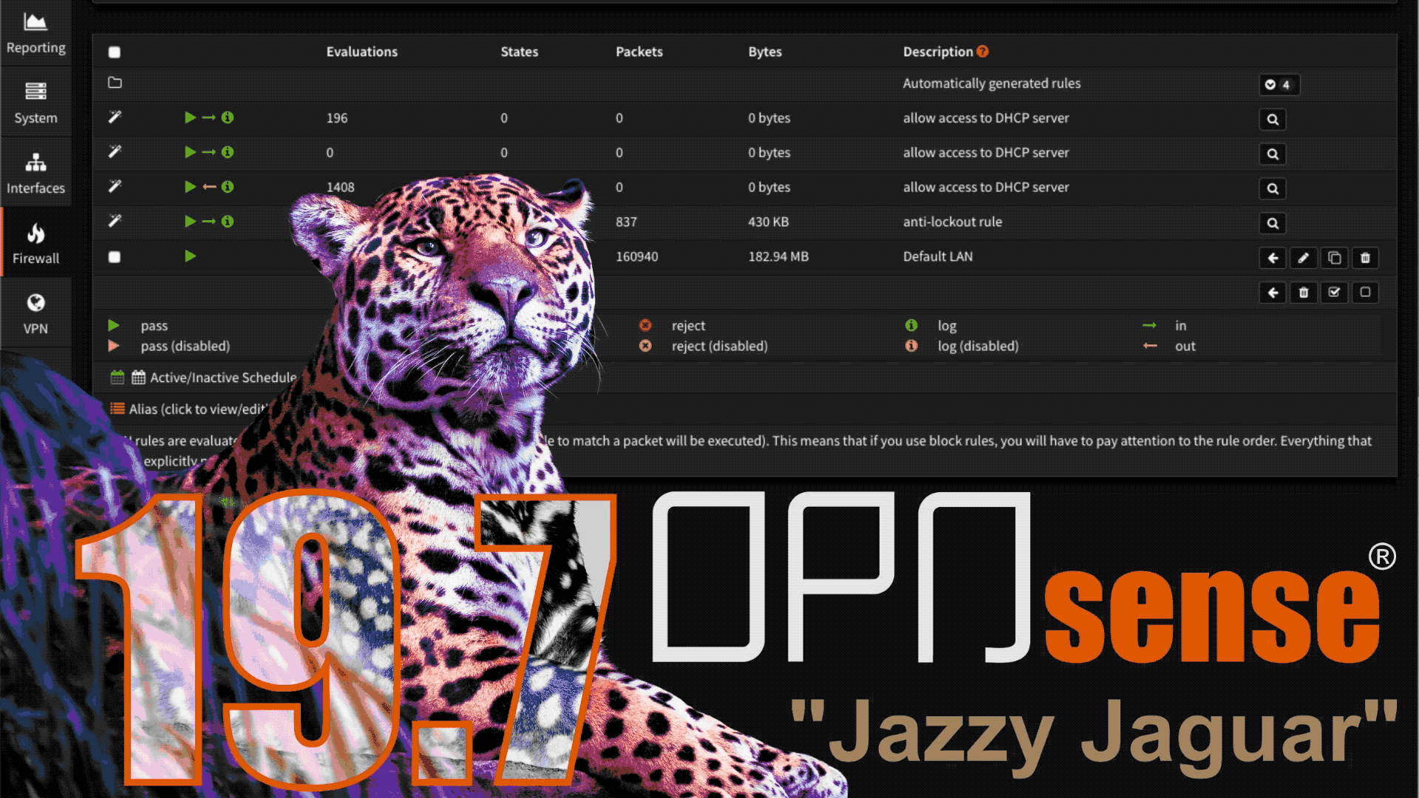Click the direction arrow of the 0 evaluations rule
The height and width of the screenshot is (798, 1419).
coord(209,152)
